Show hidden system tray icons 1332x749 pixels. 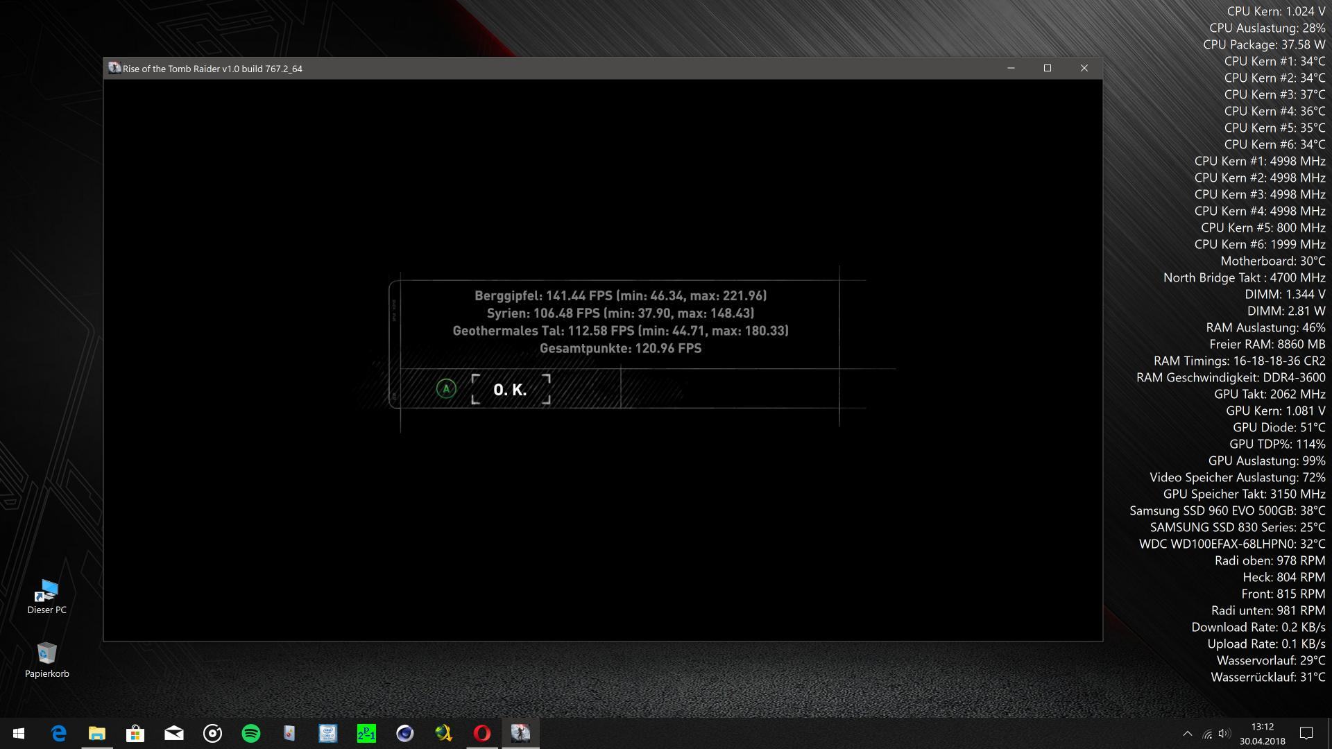point(1187,733)
